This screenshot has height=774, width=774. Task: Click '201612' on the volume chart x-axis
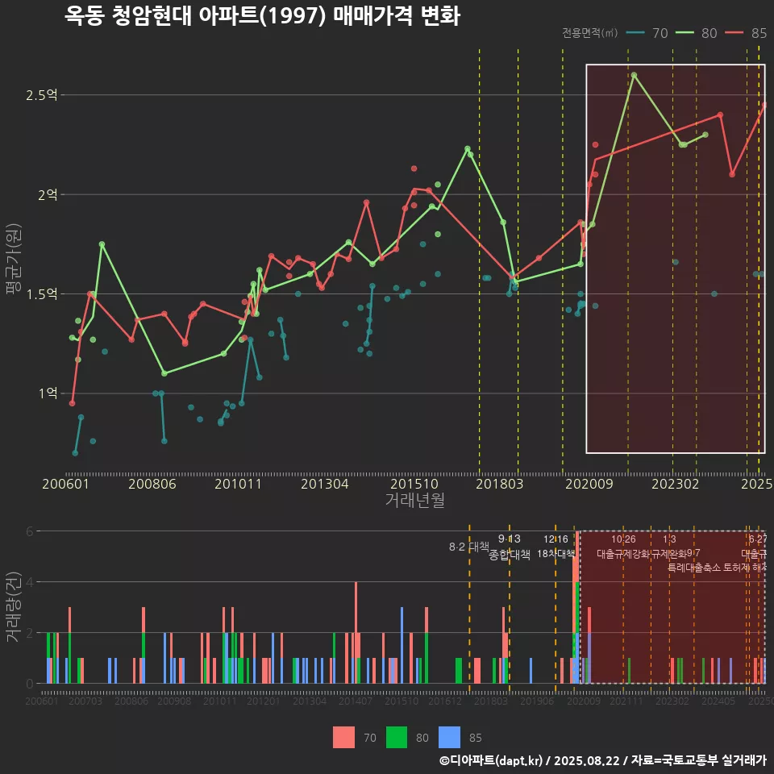[445, 701]
